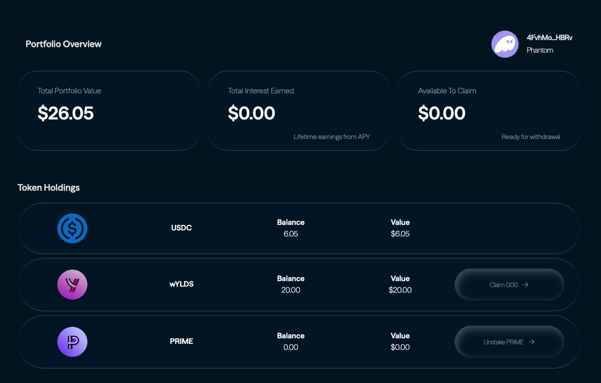
Task: Click the Phantom wallet ghost avatar
Action: [x=505, y=44]
